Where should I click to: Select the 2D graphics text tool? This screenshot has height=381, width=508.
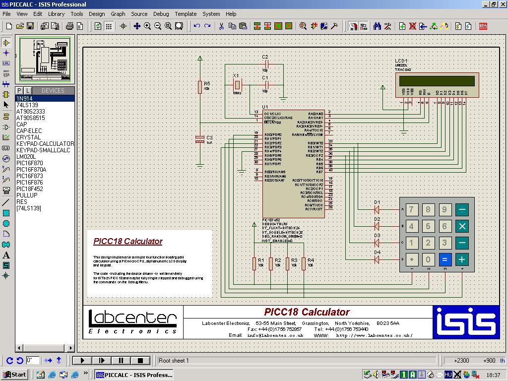(x=6, y=255)
